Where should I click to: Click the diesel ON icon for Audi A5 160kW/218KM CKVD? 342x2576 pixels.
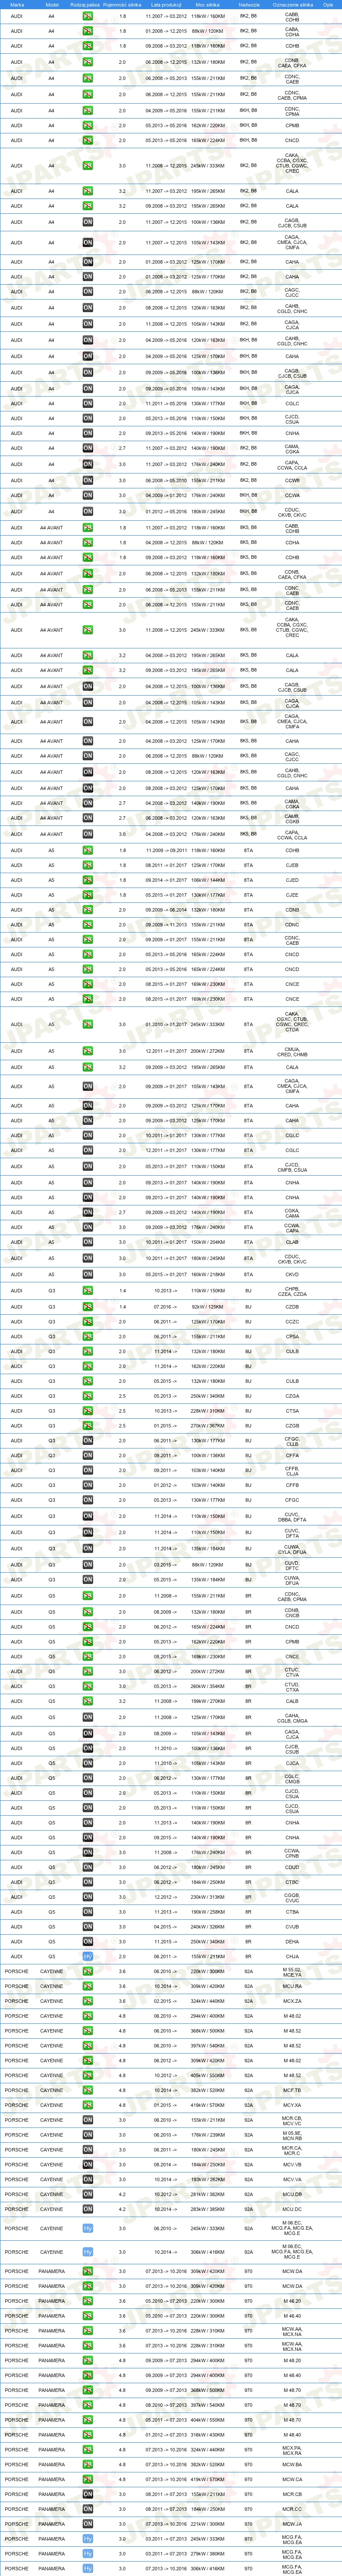(88, 1275)
